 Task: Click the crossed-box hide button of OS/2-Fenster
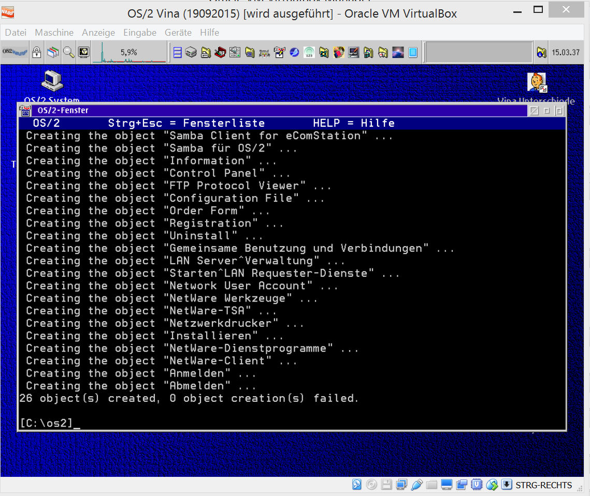(534, 111)
